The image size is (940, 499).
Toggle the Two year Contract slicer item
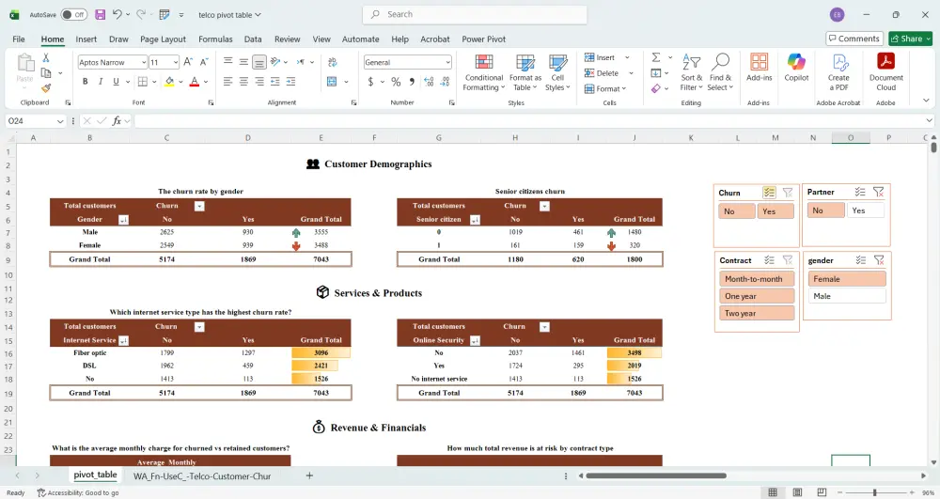click(757, 313)
